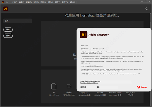Choose the 网页-大 1920 x 1080 preset

(x=84, y=94)
